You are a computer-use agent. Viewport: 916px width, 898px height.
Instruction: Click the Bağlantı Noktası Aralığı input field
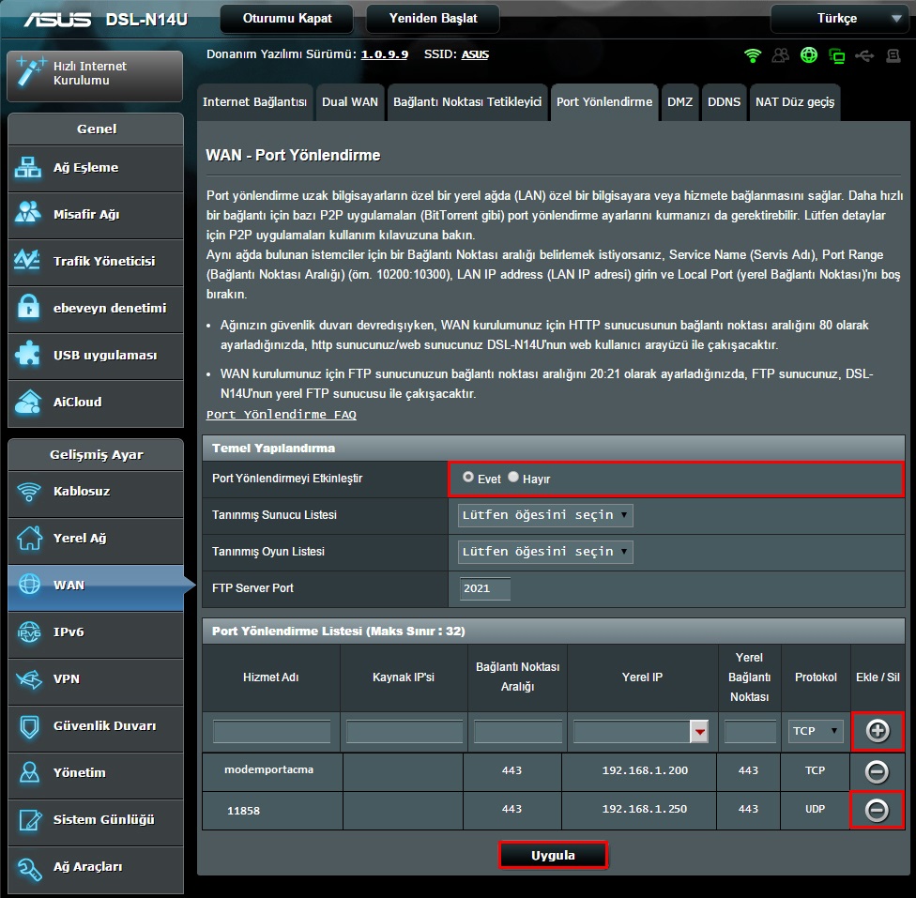click(x=517, y=732)
